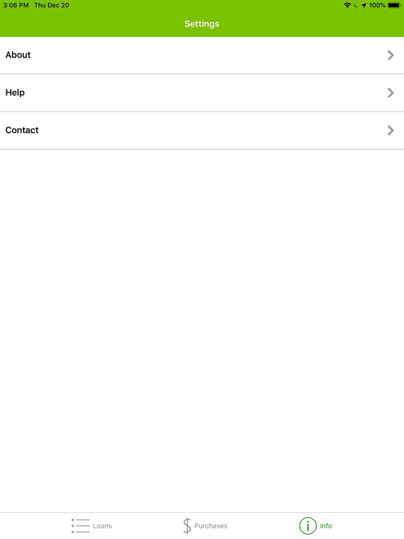404x539 pixels.
Task: Click the 100% battery percentage text
Action: (377, 5)
